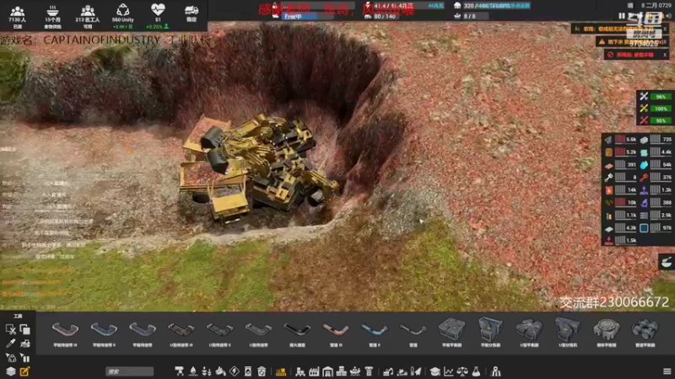
Task: Select the round molten balancer item
Action: pos(607,333)
